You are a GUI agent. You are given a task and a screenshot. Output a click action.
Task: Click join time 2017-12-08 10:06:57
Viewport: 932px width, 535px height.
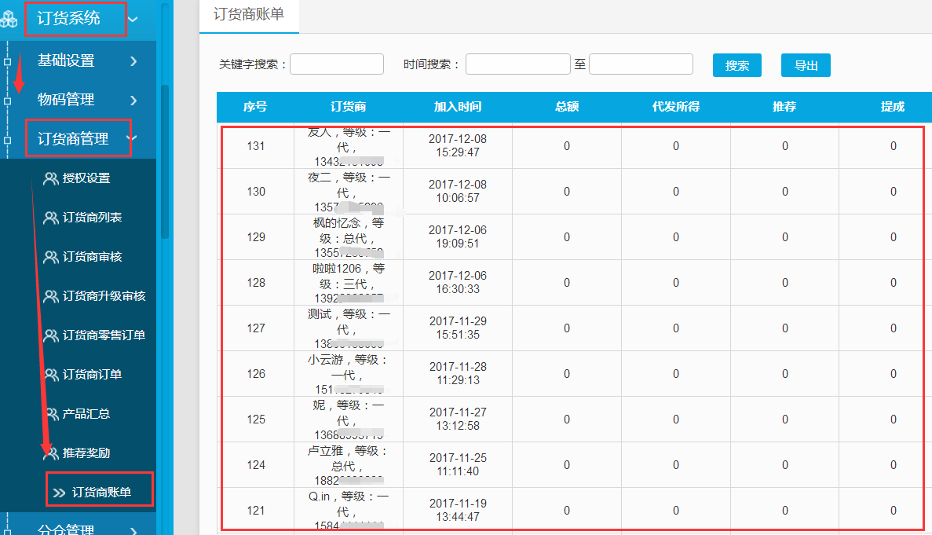click(458, 192)
